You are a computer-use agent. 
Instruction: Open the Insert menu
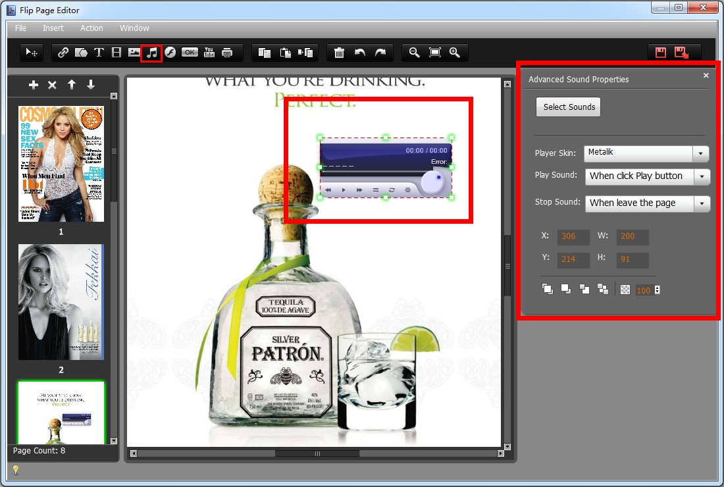pyautogui.click(x=53, y=28)
